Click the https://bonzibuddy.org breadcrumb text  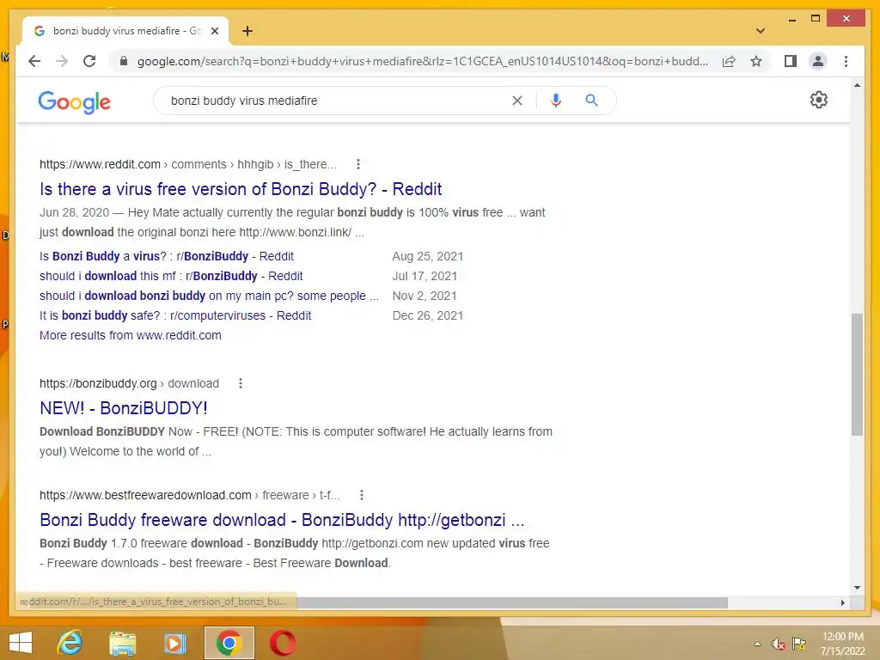click(x=98, y=383)
